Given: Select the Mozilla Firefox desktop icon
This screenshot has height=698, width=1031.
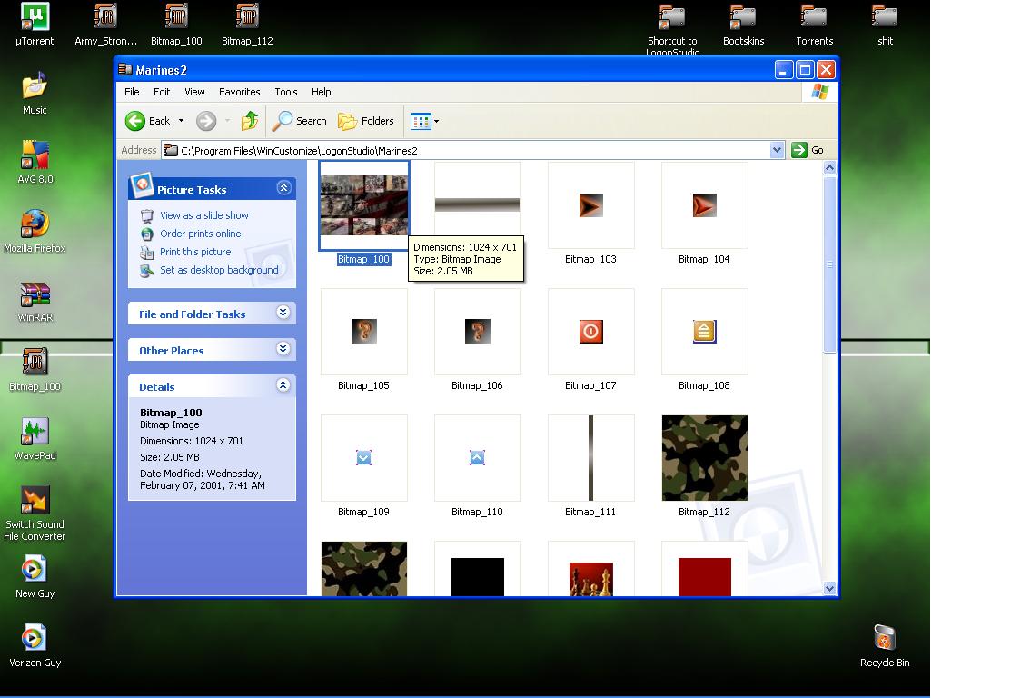Looking at the screenshot, I should coord(35,224).
